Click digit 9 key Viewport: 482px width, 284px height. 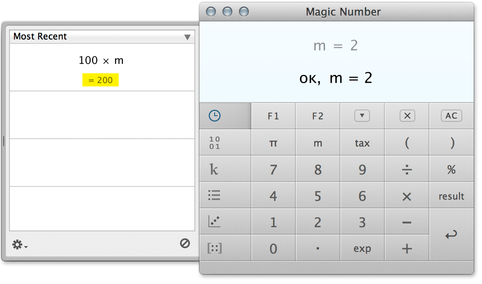(362, 169)
